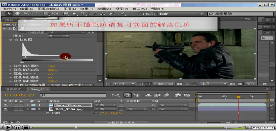
Task: Select the Brush tool
Action: [95, 13]
